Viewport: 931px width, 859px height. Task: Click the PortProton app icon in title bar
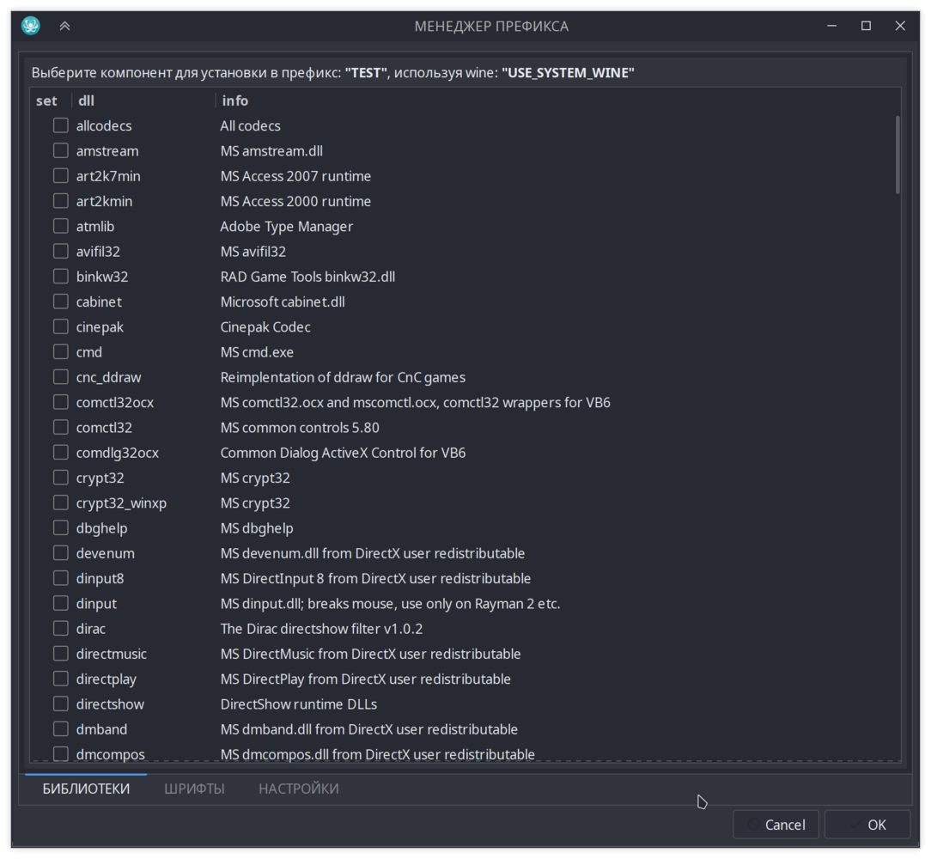coord(30,26)
